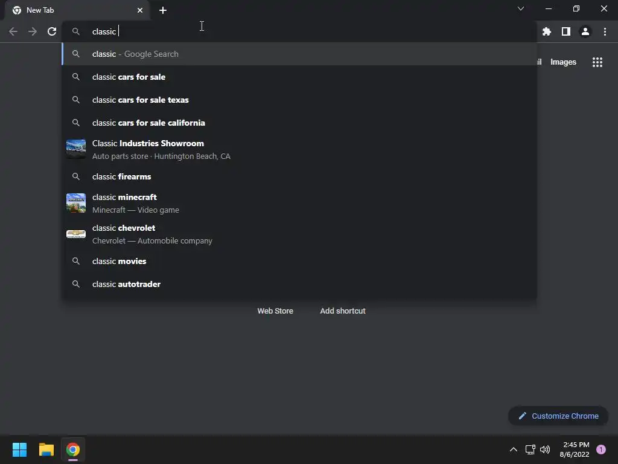Click the browser forward arrow
The width and height of the screenshot is (618, 464).
click(x=33, y=31)
